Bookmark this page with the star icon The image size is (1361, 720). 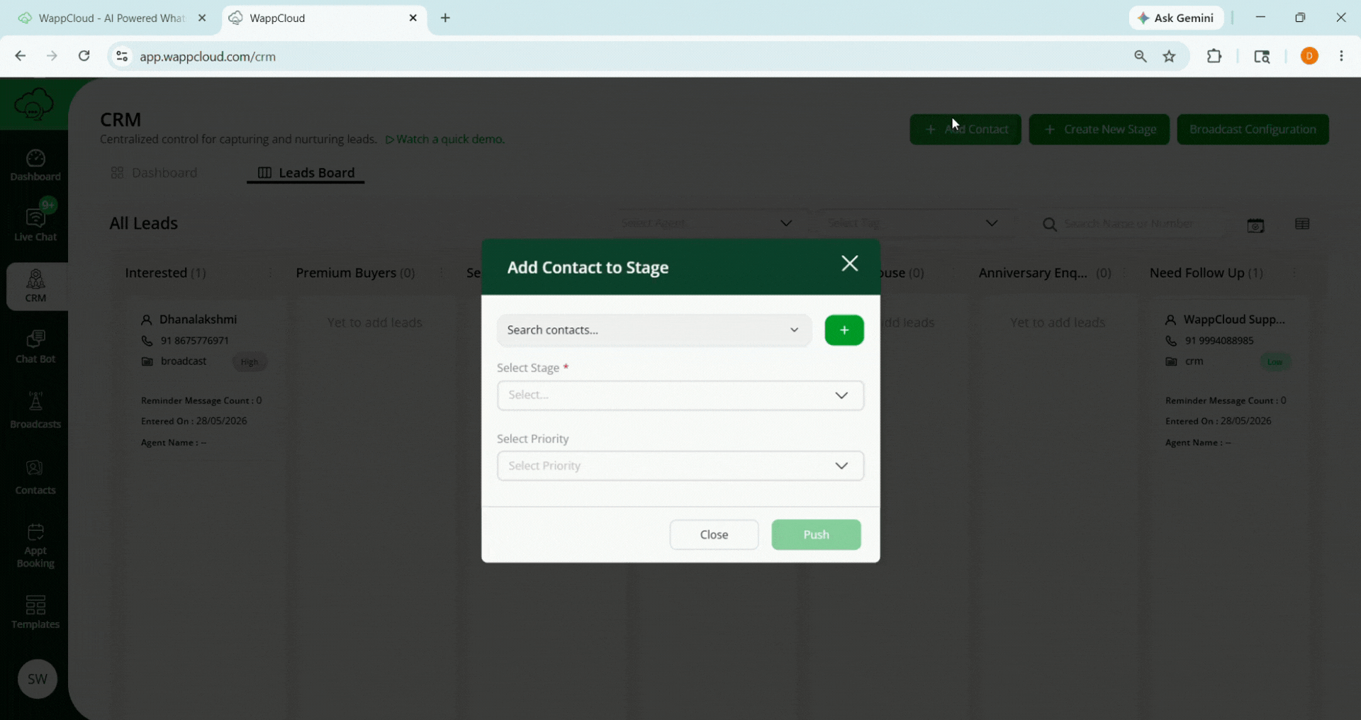pos(1170,57)
